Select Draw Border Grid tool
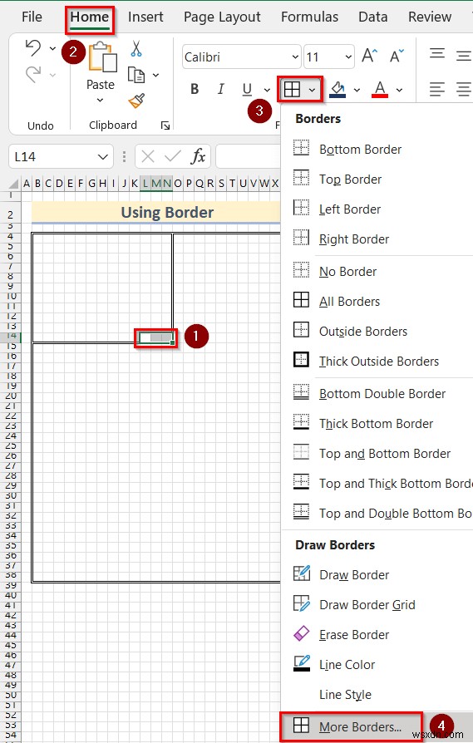The width and height of the screenshot is (473, 743). click(x=377, y=605)
